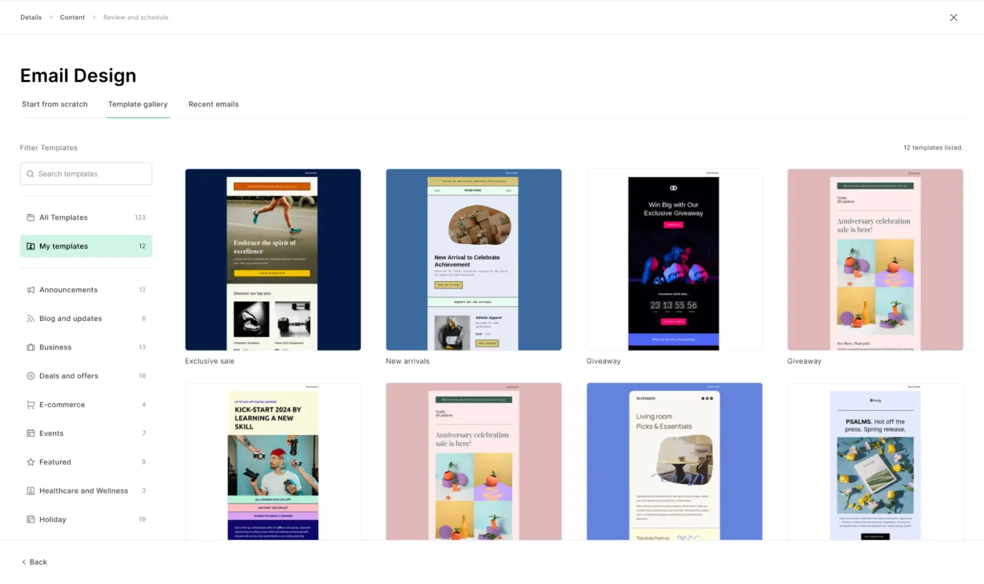Select the Blog and updates sidebar icon
Image resolution: width=984 pixels, height=584 pixels.
click(30, 318)
